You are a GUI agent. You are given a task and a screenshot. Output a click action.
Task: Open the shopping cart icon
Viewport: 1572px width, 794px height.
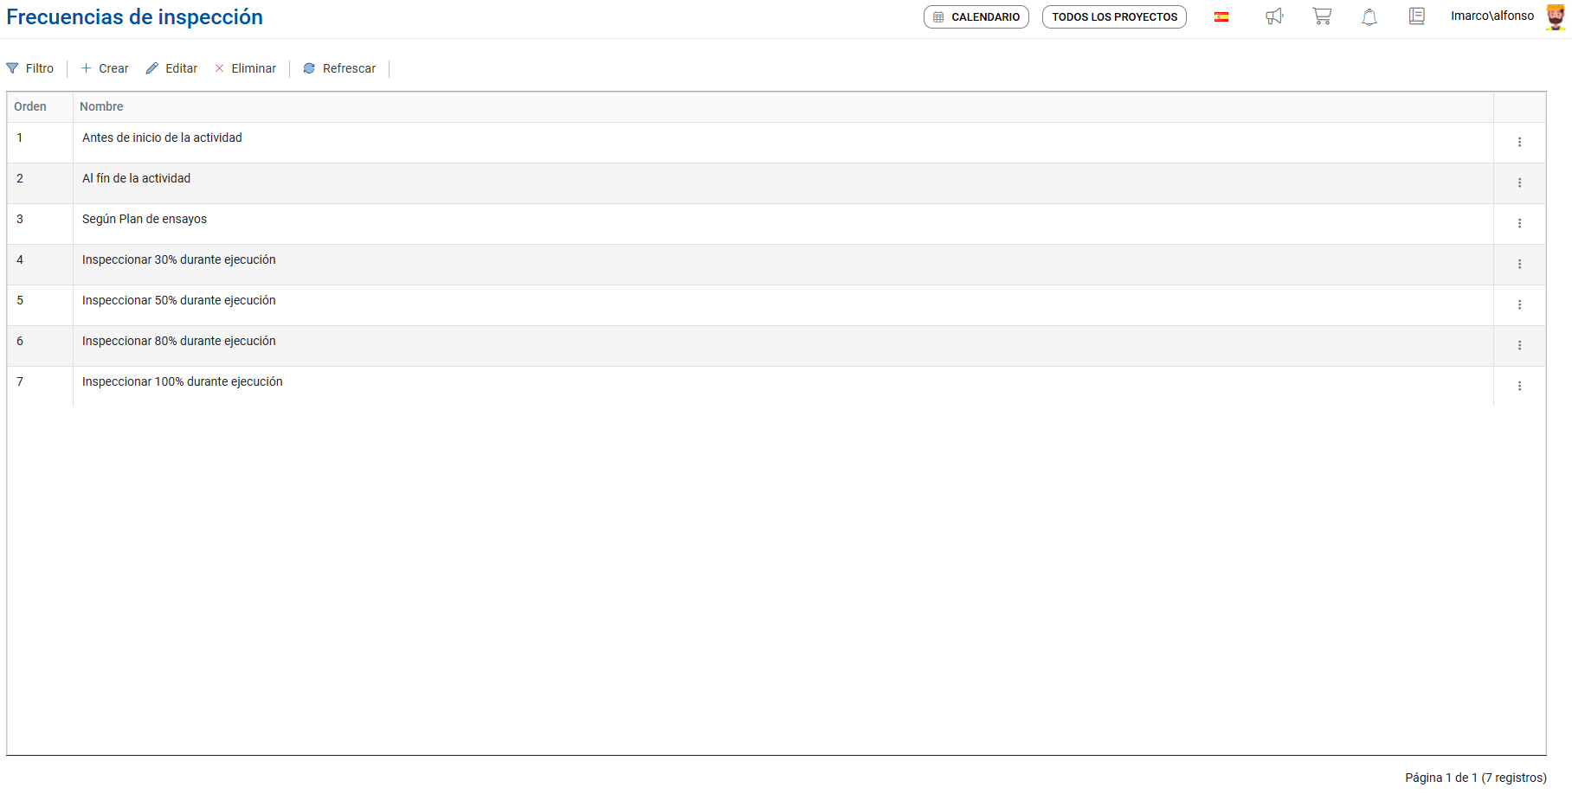tap(1322, 16)
